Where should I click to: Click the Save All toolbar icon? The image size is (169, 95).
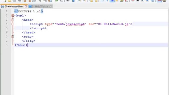pyautogui.click(x=19, y=1)
